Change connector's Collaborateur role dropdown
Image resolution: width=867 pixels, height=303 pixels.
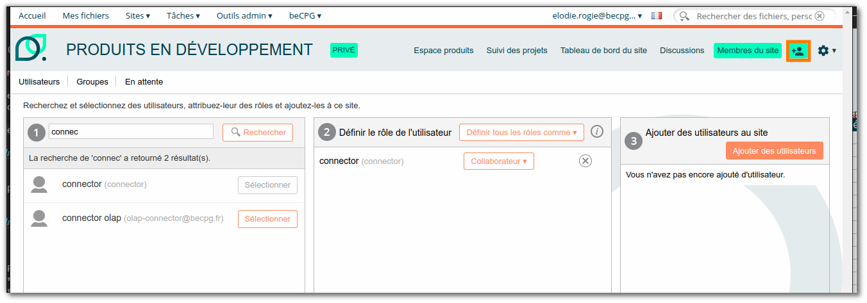tap(499, 161)
